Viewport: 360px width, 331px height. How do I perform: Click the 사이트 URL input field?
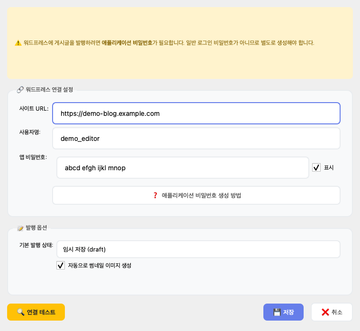click(196, 113)
